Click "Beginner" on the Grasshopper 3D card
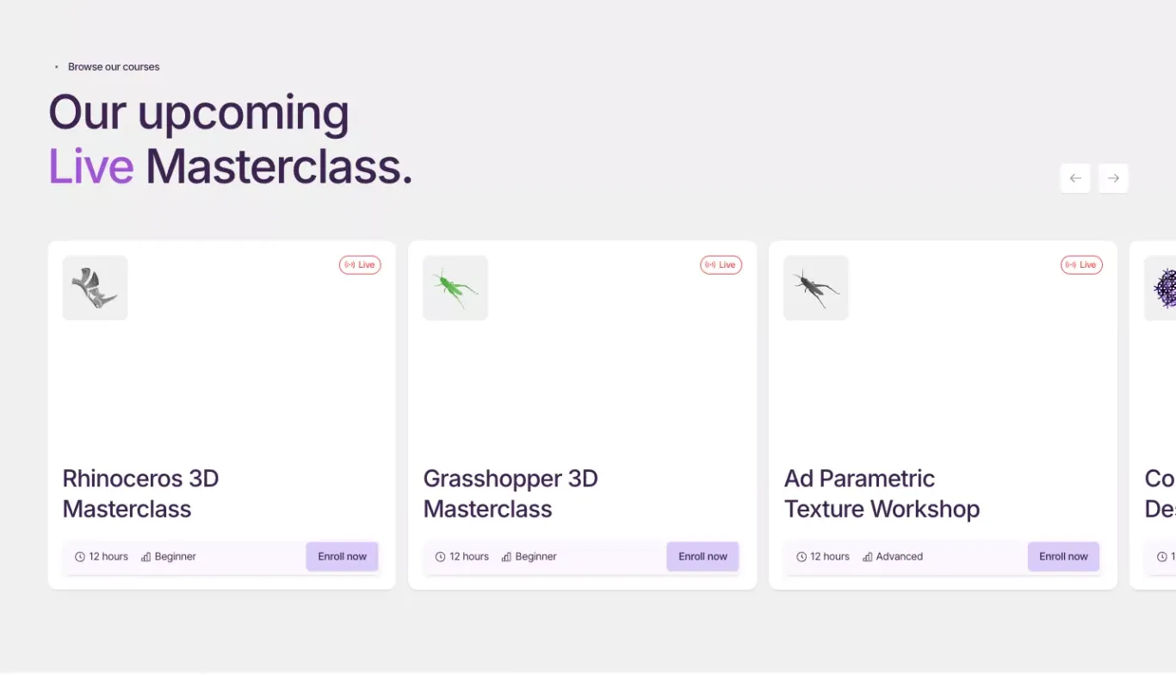 pos(536,557)
